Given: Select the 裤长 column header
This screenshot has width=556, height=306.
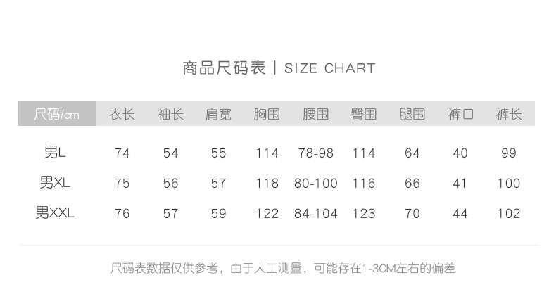Looking at the screenshot, I should point(508,114).
